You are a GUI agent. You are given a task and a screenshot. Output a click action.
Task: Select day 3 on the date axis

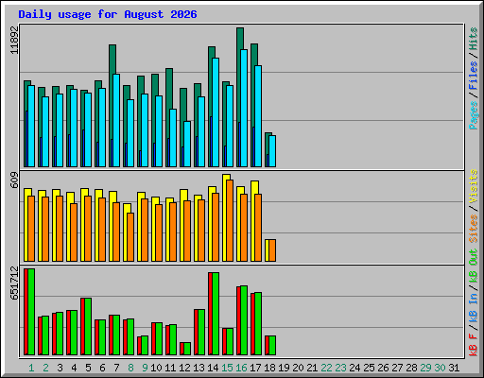(x=60, y=368)
